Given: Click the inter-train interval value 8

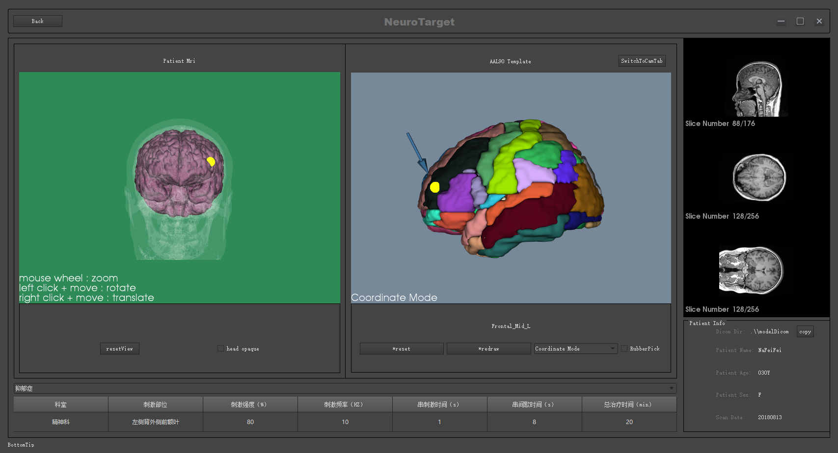Looking at the screenshot, I should 535,422.
